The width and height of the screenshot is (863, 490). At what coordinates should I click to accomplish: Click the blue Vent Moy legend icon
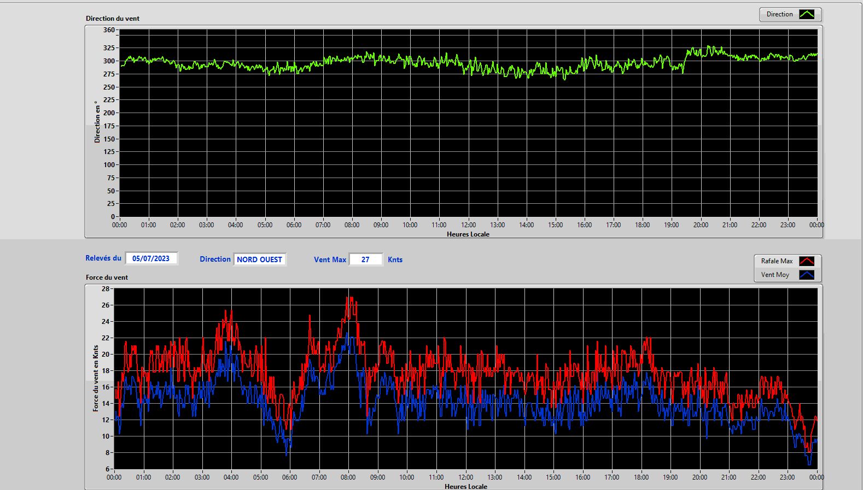(807, 275)
